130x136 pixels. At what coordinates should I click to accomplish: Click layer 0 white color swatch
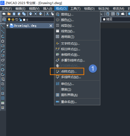tap(24, 20)
